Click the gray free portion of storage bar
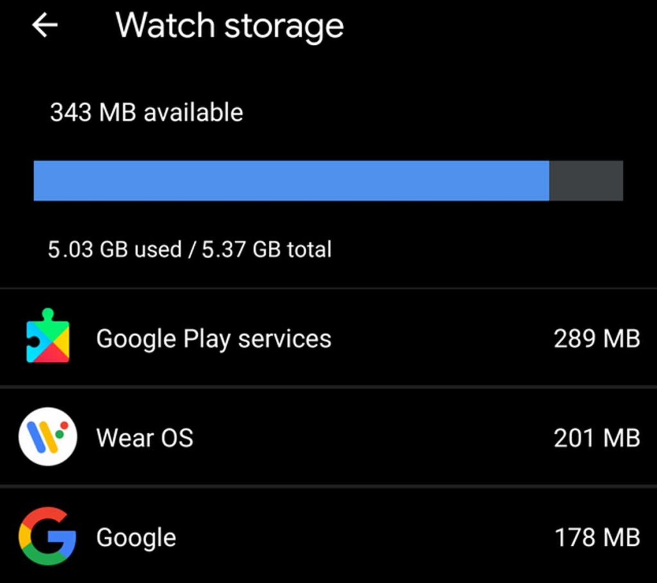Image resolution: width=657 pixels, height=583 pixels. (586, 181)
